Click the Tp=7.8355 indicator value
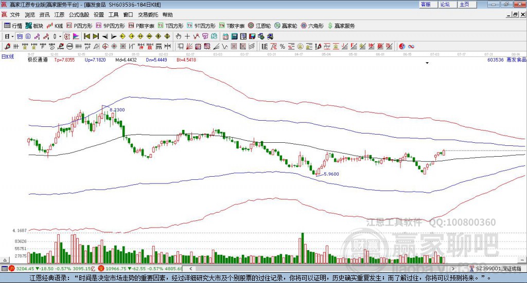The height and width of the screenshot is (283, 527). (64, 60)
